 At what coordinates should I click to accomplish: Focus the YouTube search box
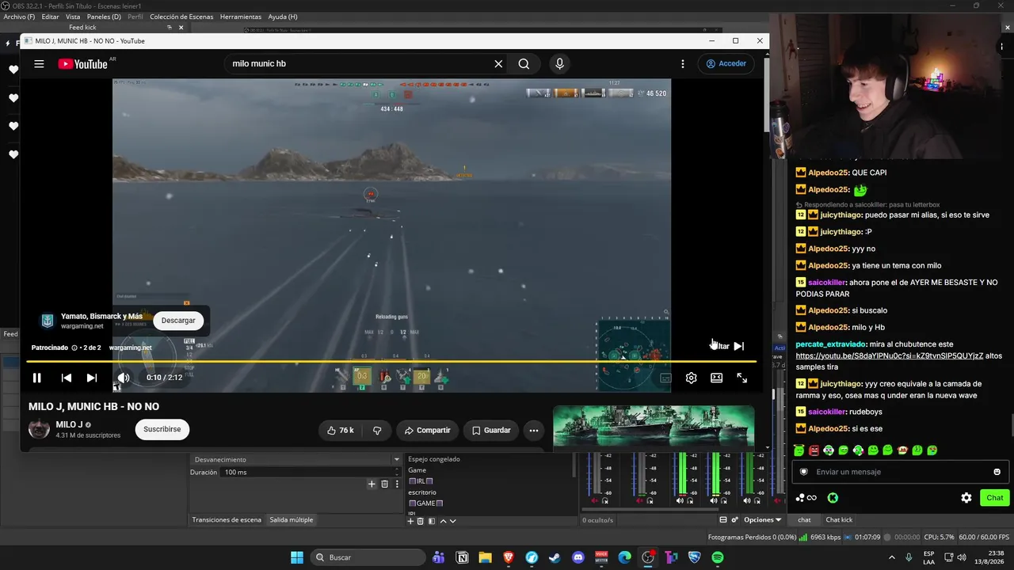(358, 64)
